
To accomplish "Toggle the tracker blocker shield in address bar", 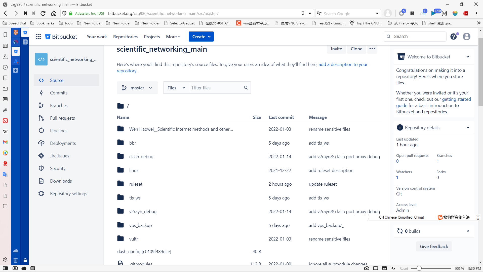I will coord(64,13).
